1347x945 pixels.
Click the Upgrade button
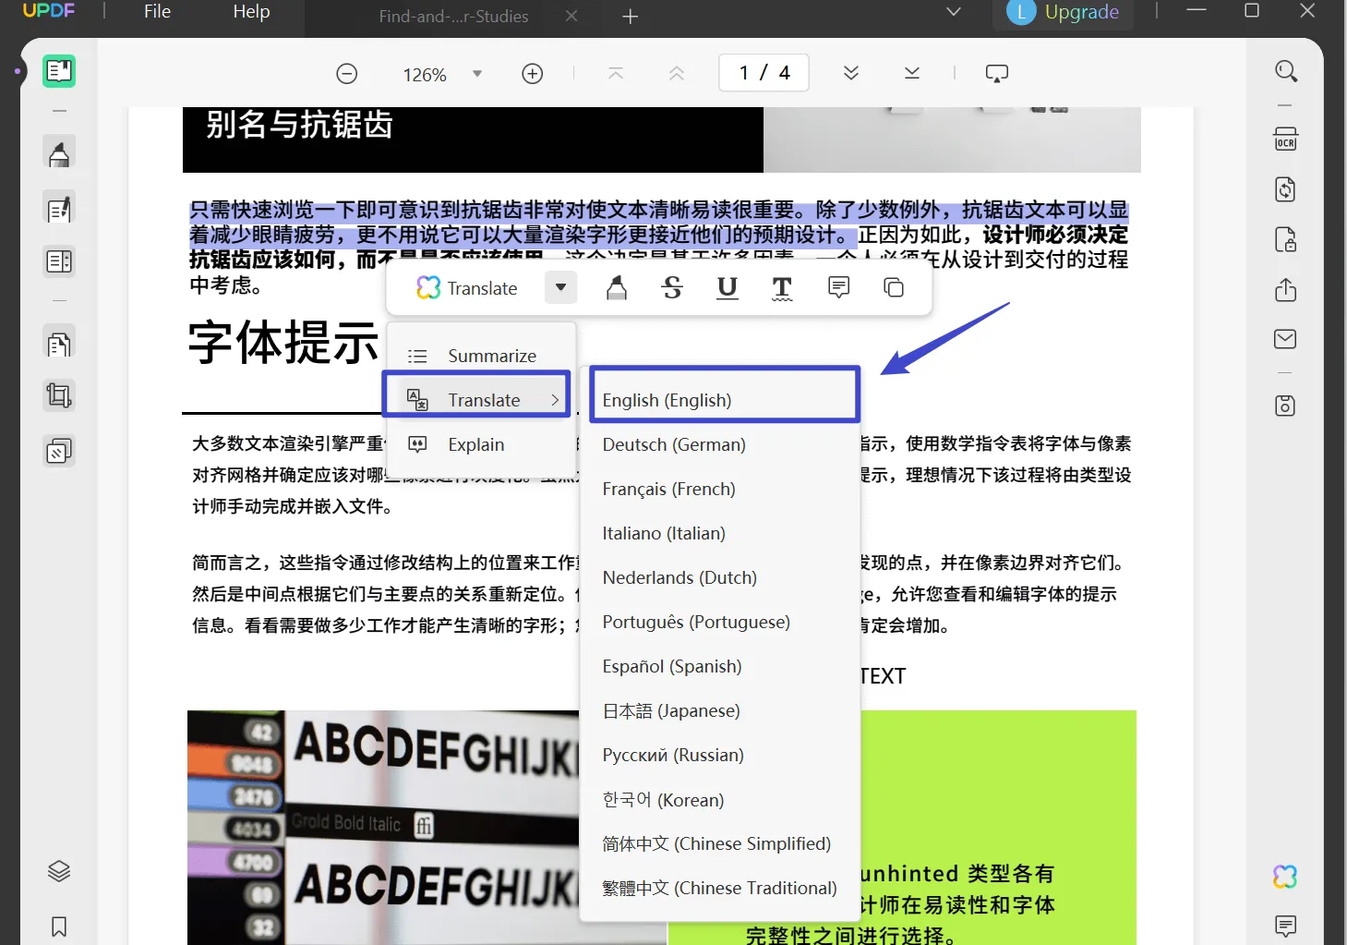pyautogui.click(x=1064, y=13)
